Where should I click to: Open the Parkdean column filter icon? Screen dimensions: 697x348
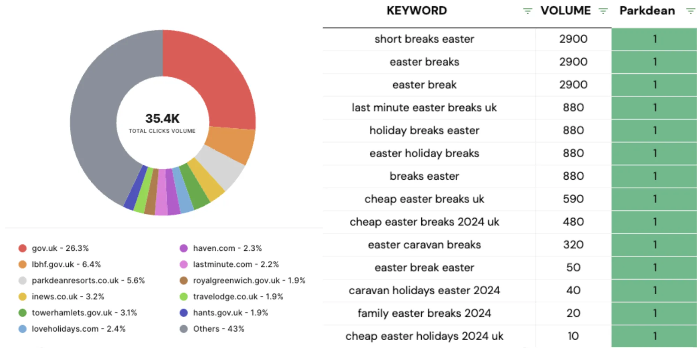(x=690, y=11)
